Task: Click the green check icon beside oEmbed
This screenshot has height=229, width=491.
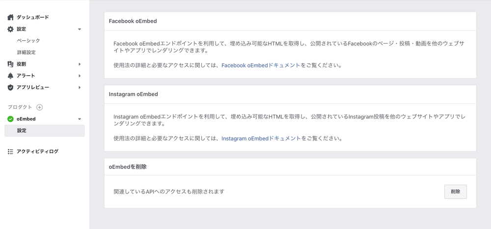Action: (10, 119)
